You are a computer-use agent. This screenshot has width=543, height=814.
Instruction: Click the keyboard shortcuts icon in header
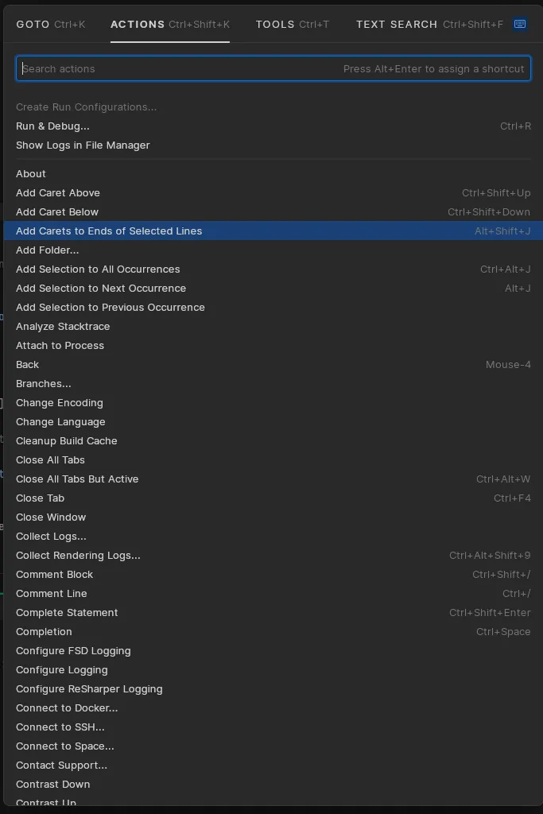520,25
